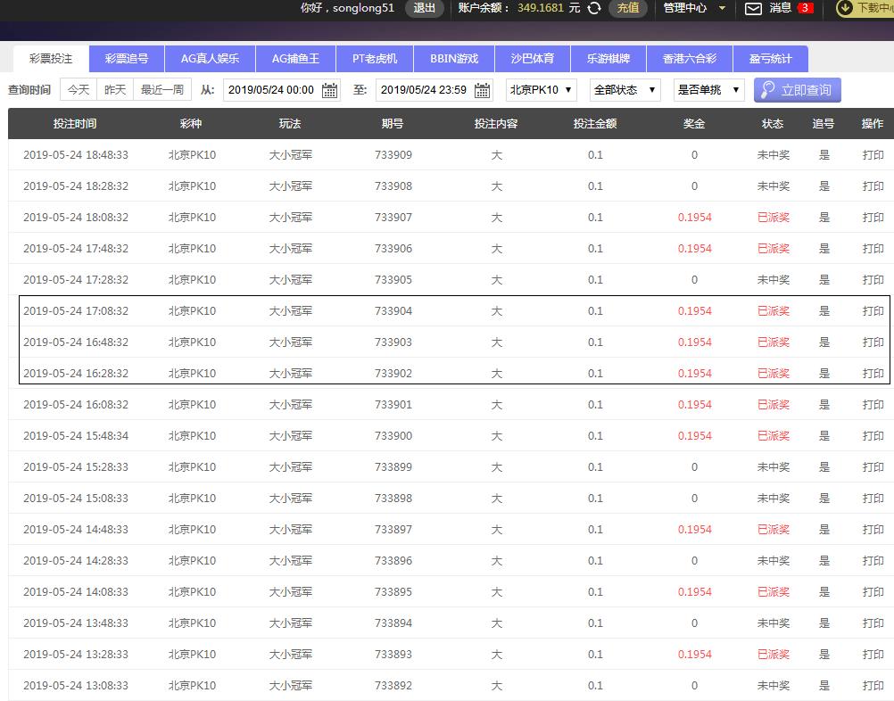Click the red message count badge

[x=805, y=8]
